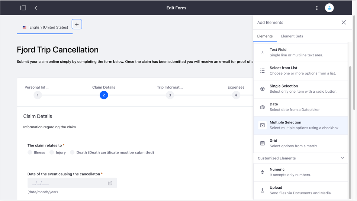This screenshot has width=357, height=201.
Task: Open the calendar picker in date field
Action: (x=110, y=183)
